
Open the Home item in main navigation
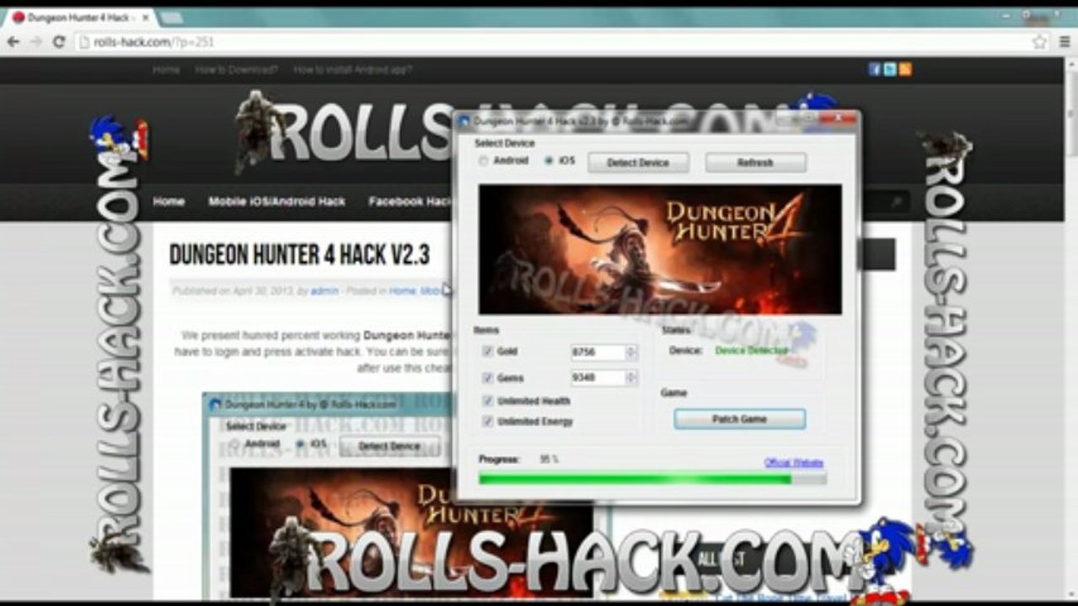169,202
